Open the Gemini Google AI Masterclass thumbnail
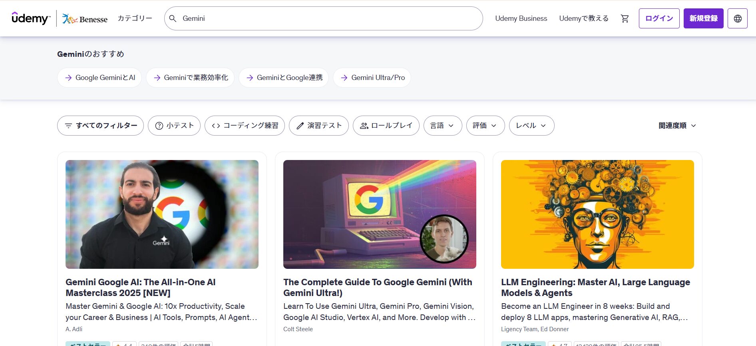This screenshot has height=346, width=756. pos(162,214)
